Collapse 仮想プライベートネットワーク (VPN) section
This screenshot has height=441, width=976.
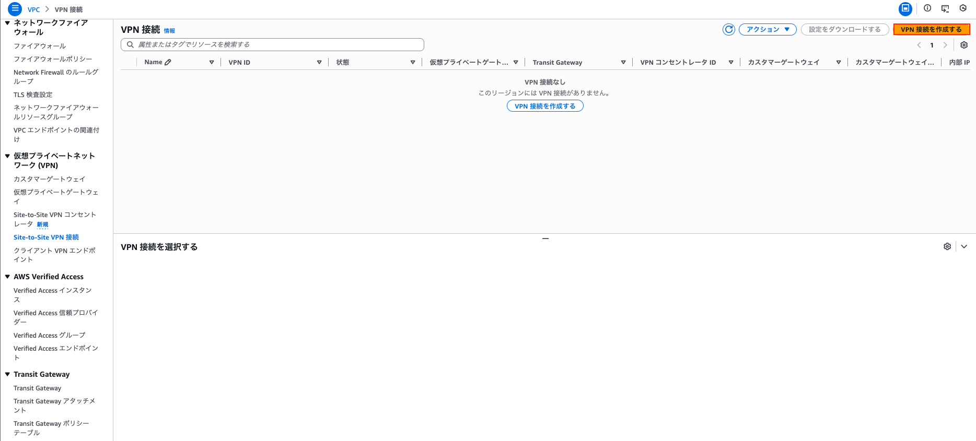tap(7, 156)
